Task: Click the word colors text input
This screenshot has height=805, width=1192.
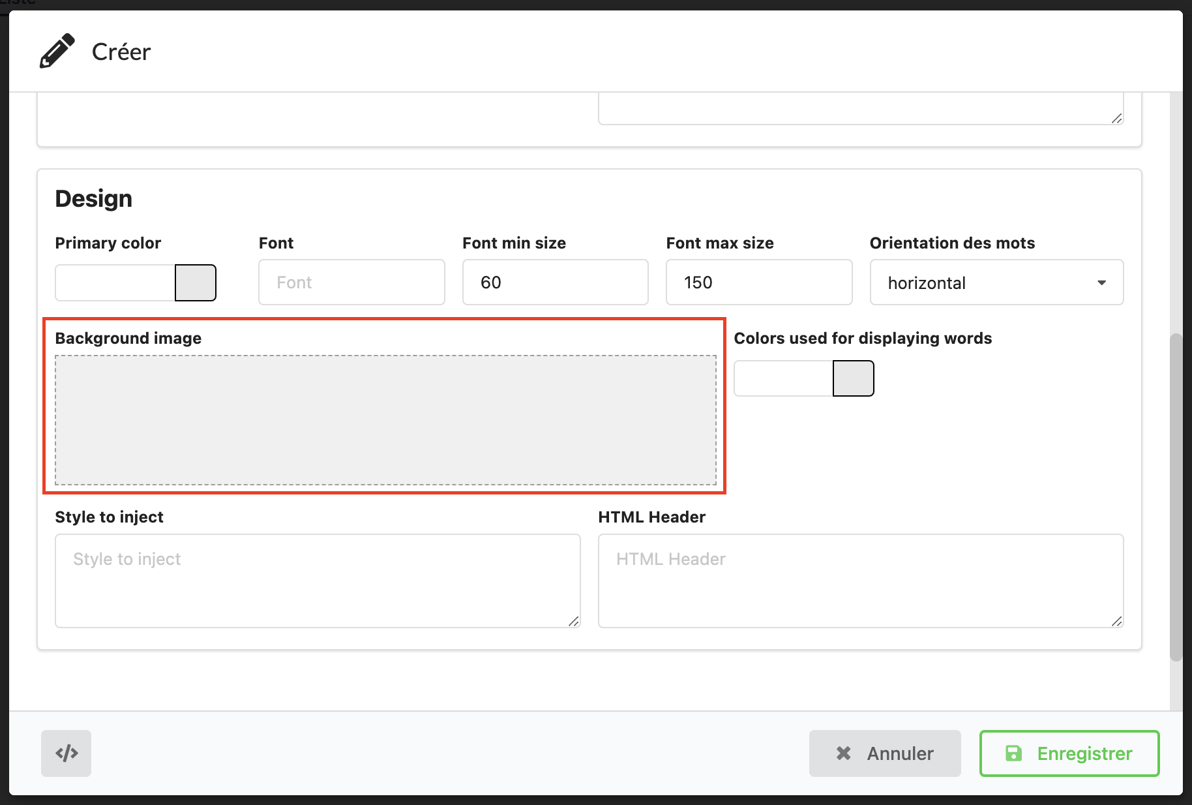Action: (783, 378)
